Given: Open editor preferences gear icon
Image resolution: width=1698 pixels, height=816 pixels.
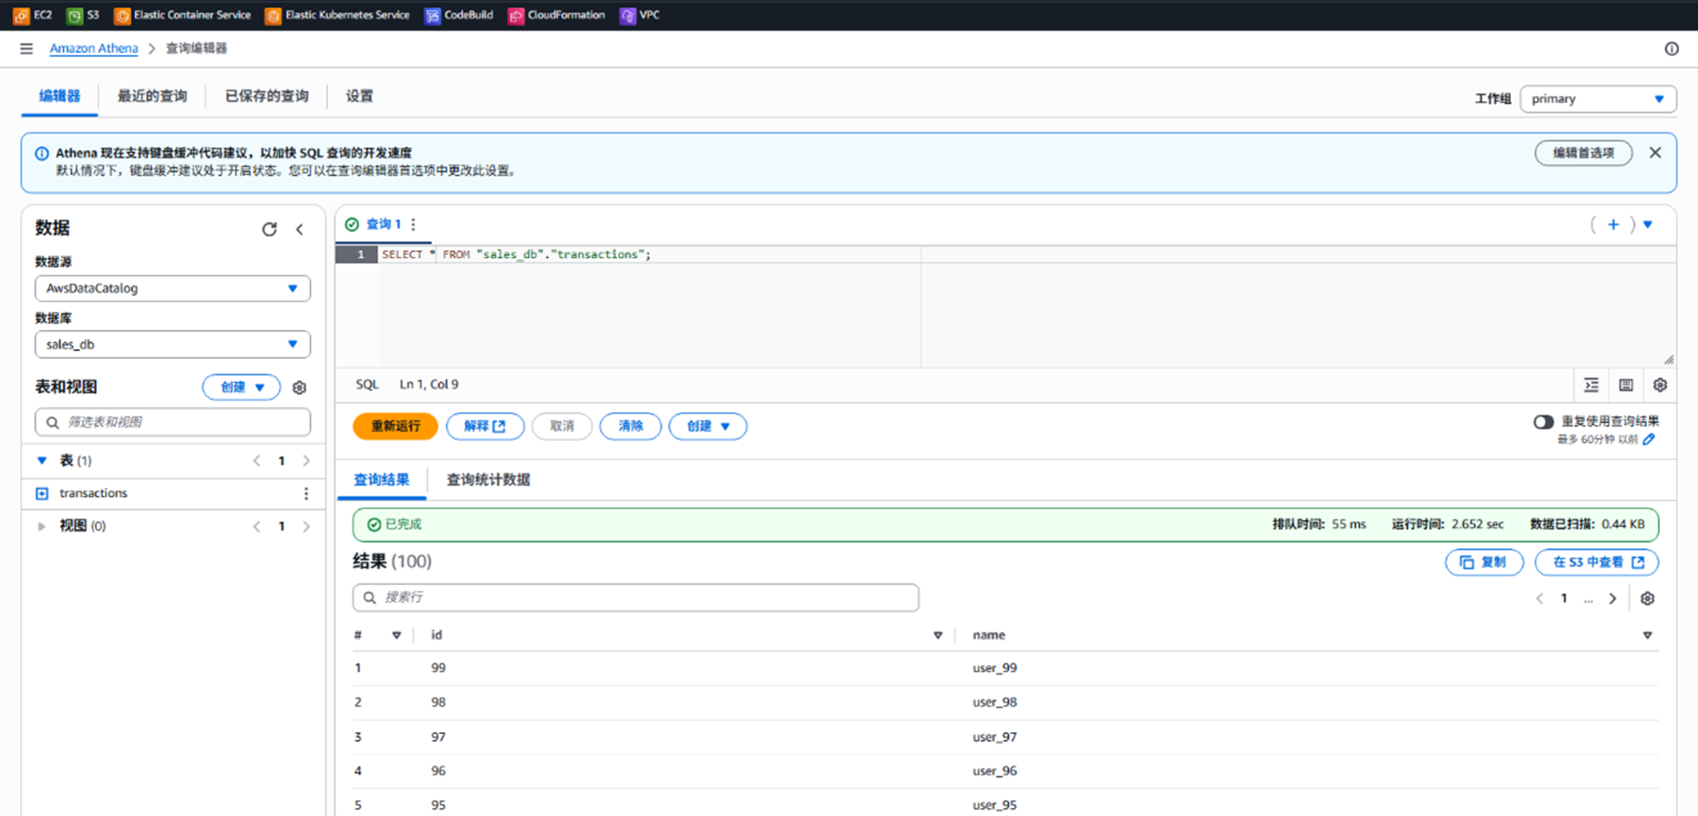Looking at the screenshot, I should (1660, 384).
